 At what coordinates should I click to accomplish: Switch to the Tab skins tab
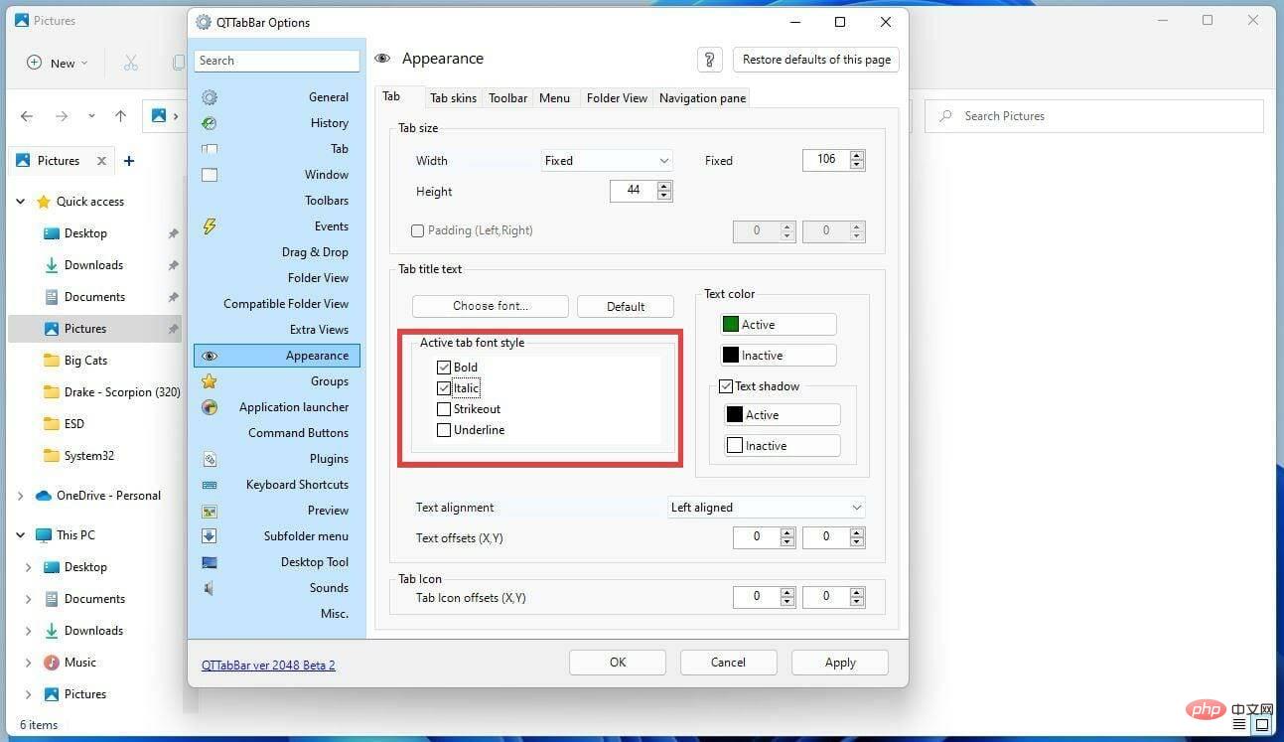(453, 98)
